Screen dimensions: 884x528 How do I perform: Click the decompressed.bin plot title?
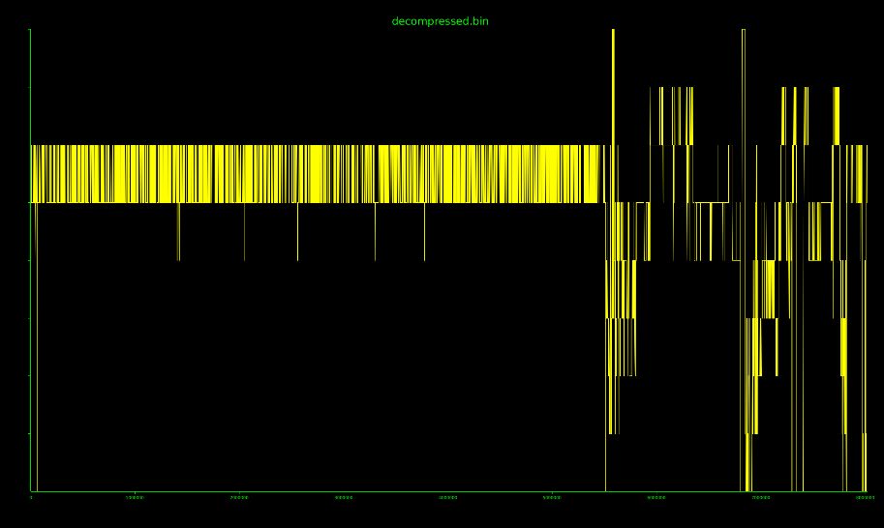point(440,21)
